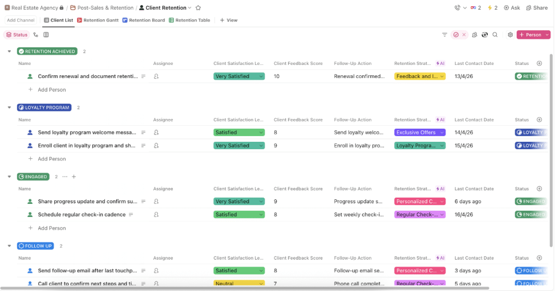Change Satisfied dropdown for Send loyalty welcome
This screenshot has height=291, width=555.
click(239, 133)
